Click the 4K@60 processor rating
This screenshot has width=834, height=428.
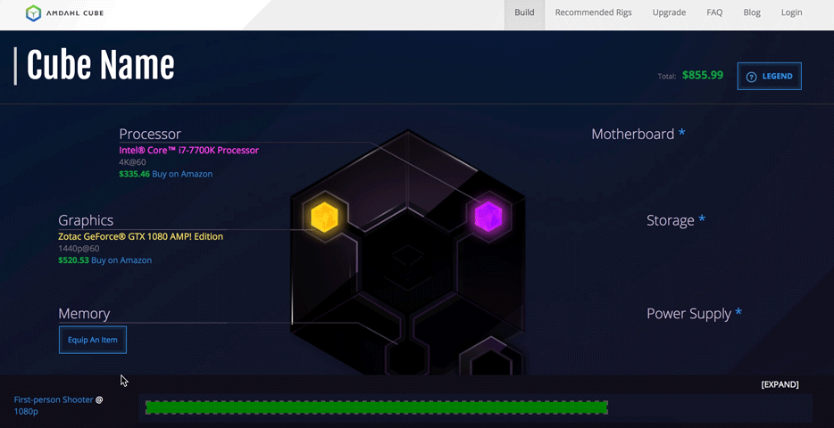(132, 162)
